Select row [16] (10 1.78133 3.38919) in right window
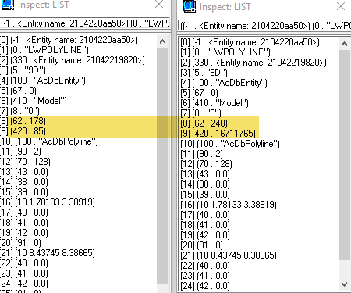This screenshot has height=293, width=351. [x=229, y=205]
